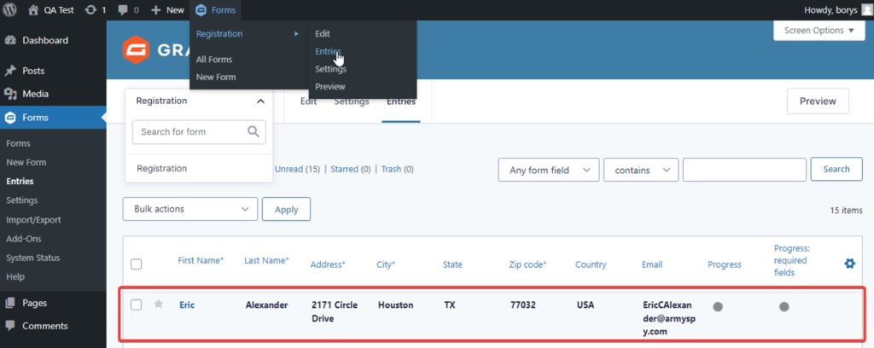Check the Eric Alexander entry checkbox
The width and height of the screenshot is (874, 348).
[x=137, y=304]
